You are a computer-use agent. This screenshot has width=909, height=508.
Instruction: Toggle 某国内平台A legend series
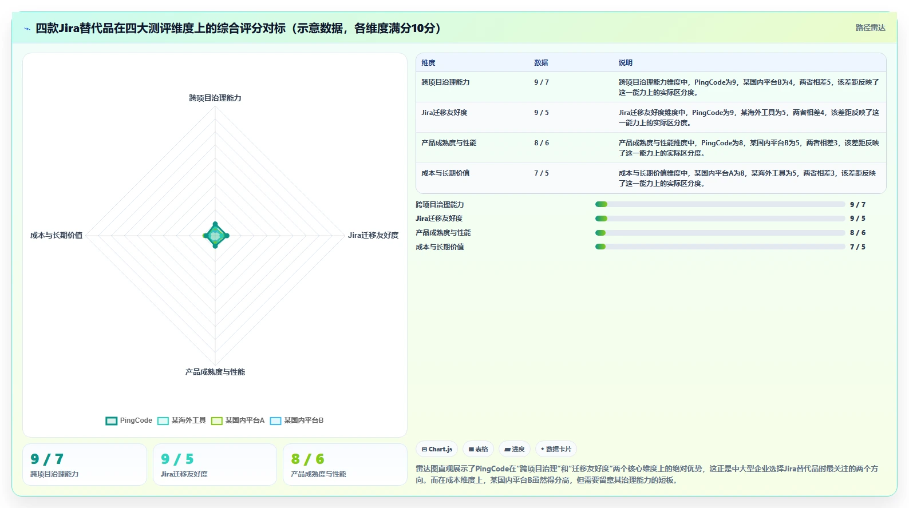238,420
